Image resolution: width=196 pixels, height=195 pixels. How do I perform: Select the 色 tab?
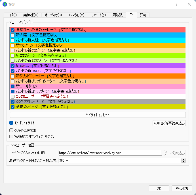pyautogui.click(x=131, y=15)
